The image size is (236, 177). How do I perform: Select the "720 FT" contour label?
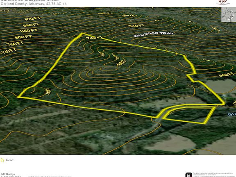[x=8, y=51]
